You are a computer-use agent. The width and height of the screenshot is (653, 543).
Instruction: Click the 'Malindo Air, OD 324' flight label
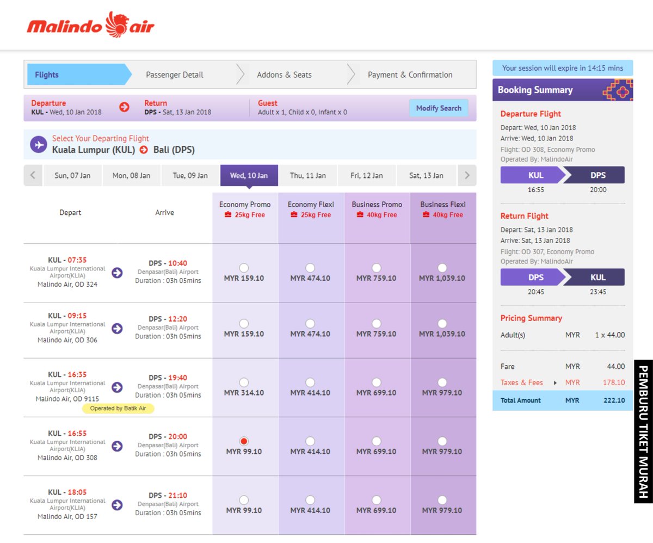67,284
